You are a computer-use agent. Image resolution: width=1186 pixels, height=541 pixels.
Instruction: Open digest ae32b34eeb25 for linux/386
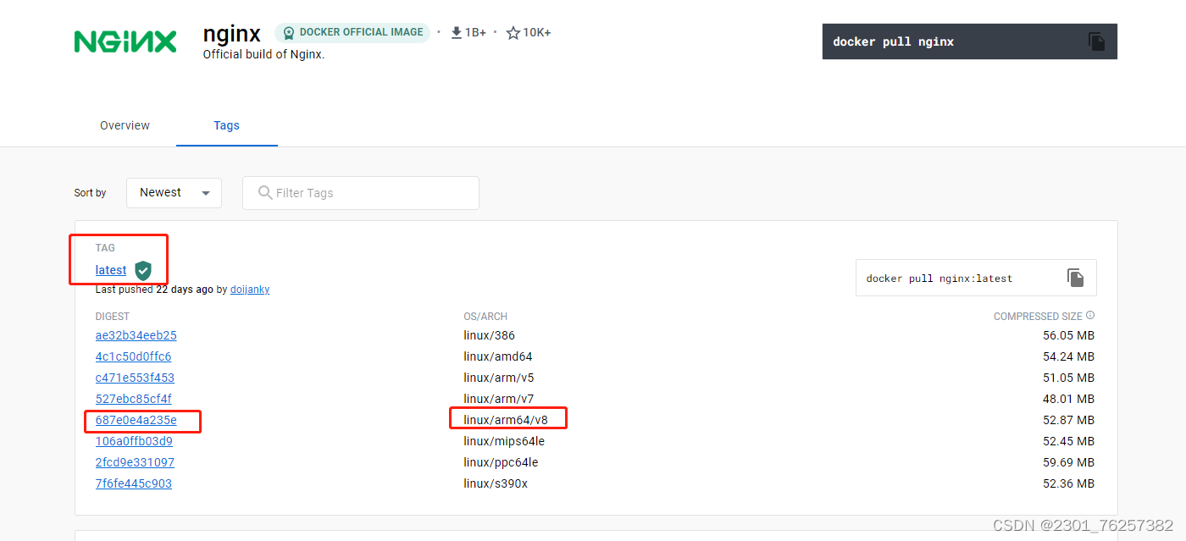[x=136, y=334]
